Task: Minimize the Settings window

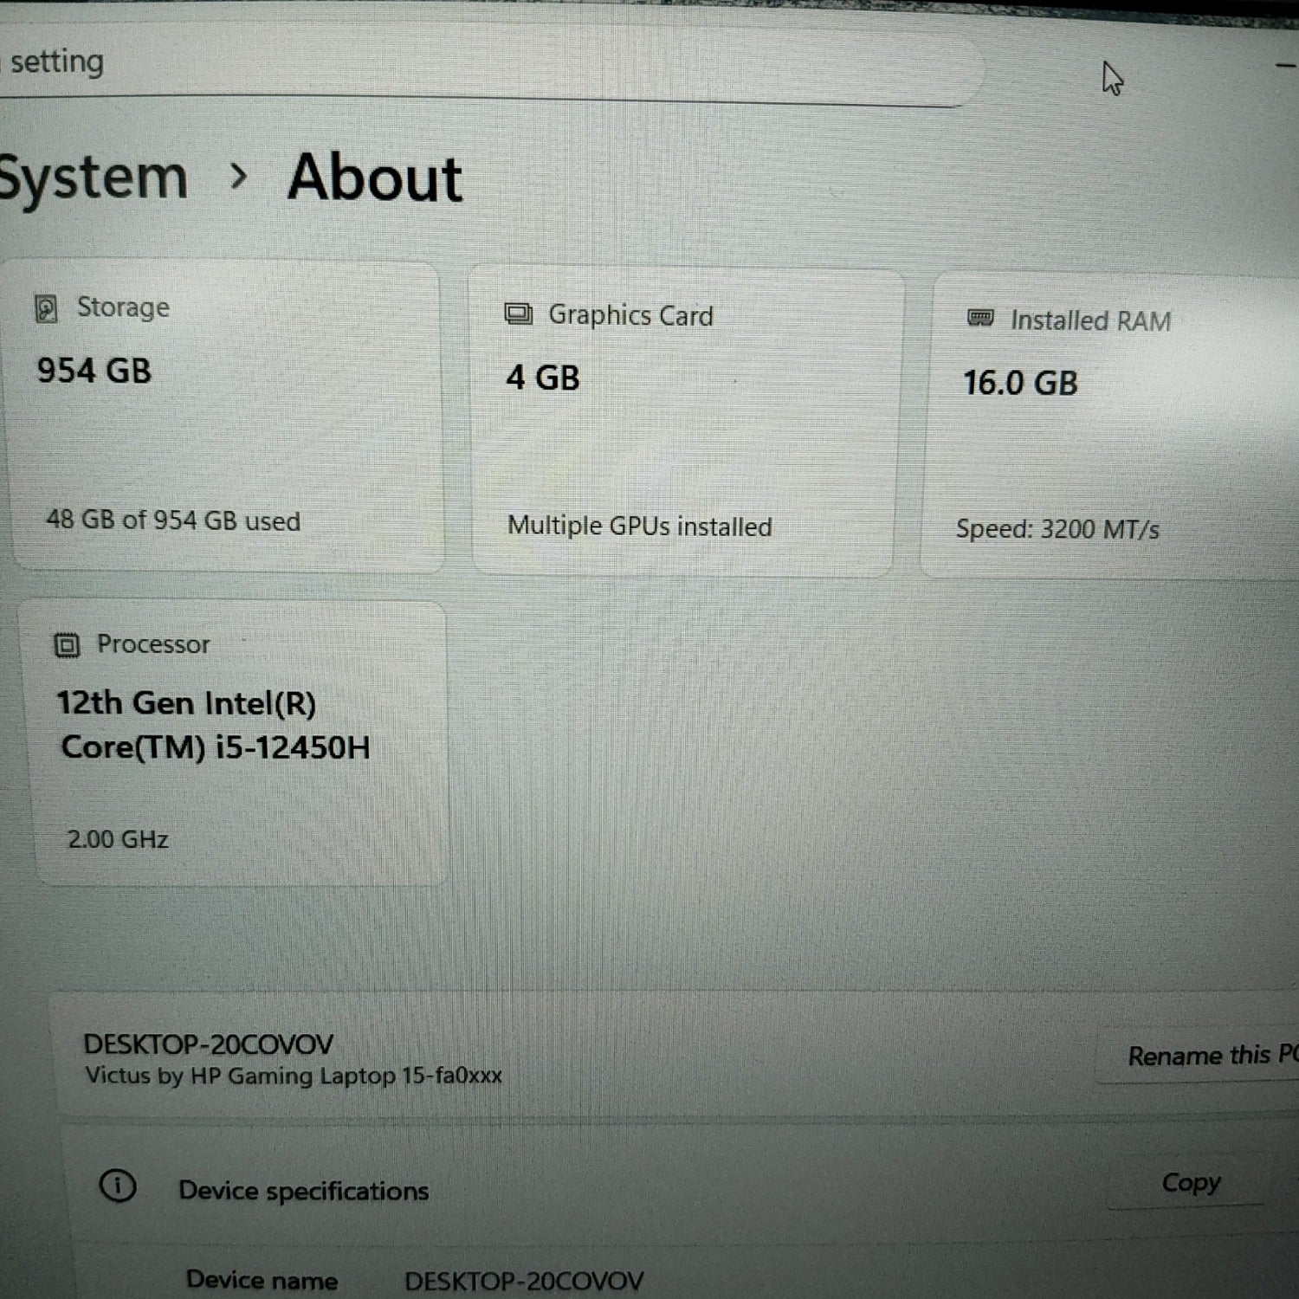Action: (x=1285, y=66)
